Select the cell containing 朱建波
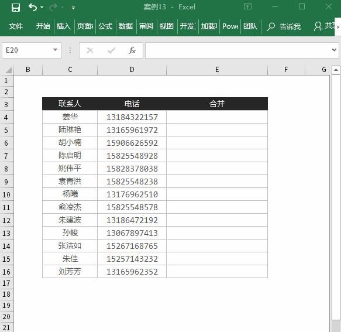The image size is (341, 332). tap(70, 220)
